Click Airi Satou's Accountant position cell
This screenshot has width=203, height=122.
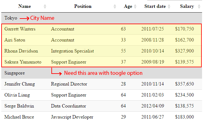click(63, 40)
